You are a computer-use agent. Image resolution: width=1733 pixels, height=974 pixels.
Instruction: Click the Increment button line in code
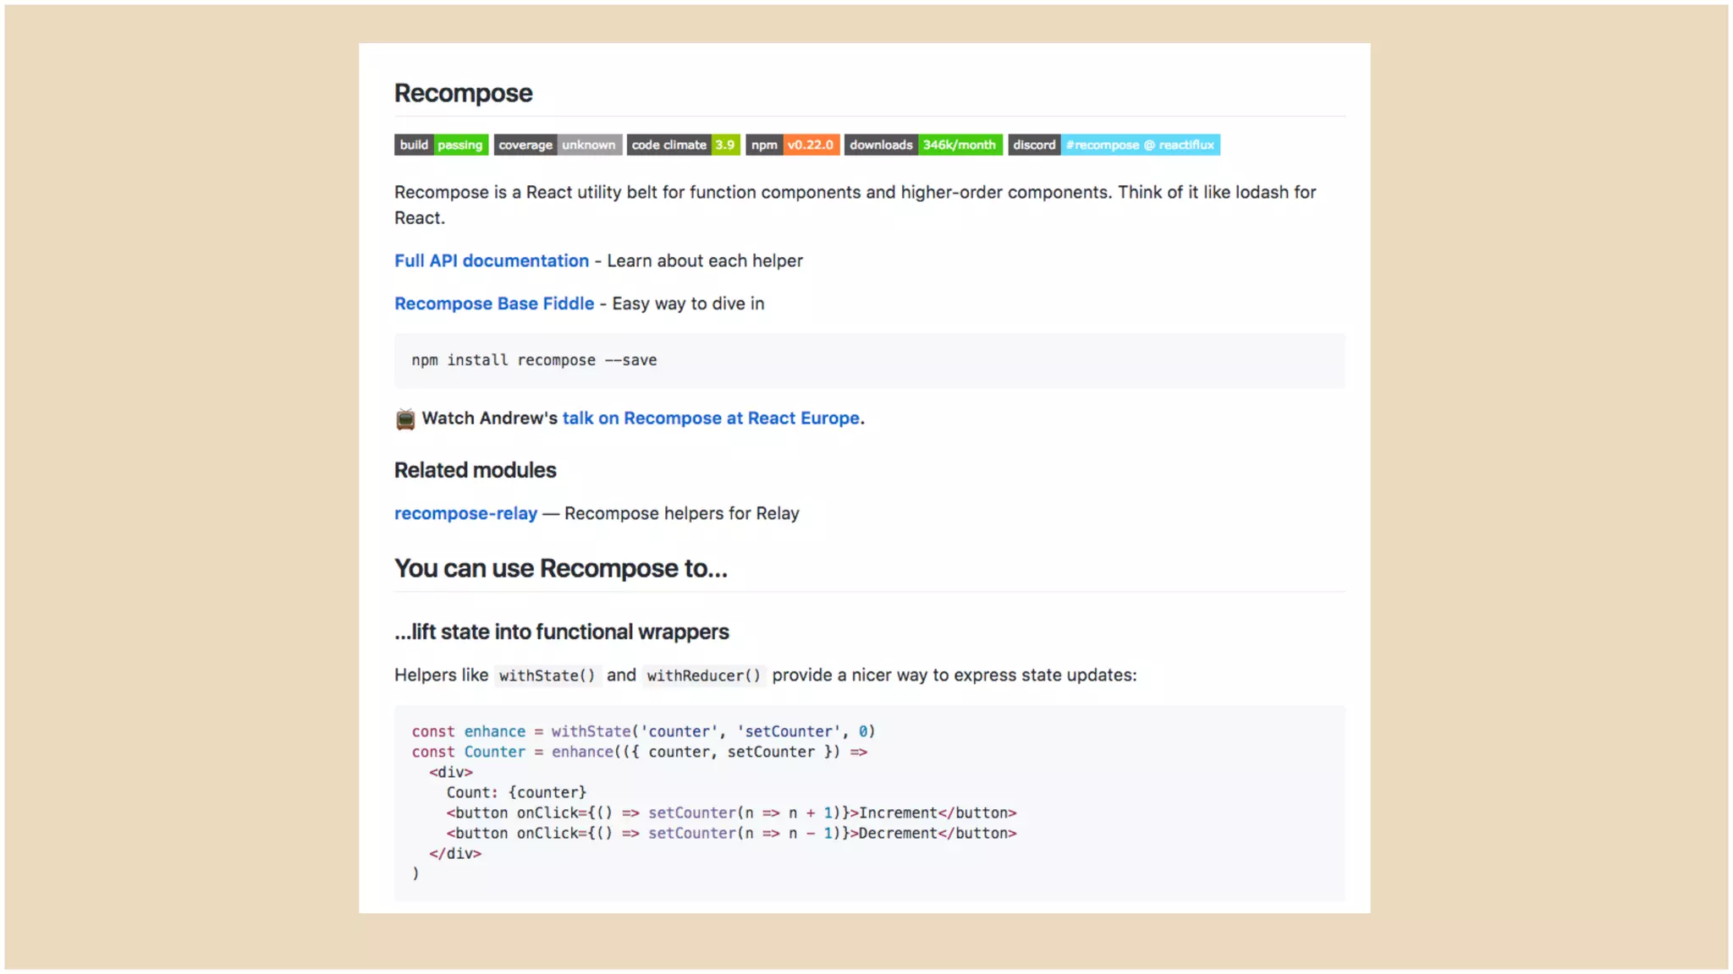click(x=731, y=813)
